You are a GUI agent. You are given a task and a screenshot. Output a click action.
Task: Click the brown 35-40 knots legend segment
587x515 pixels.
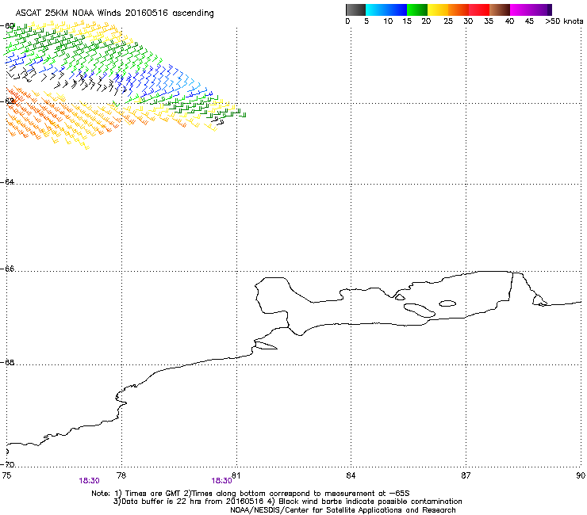pos(500,10)
